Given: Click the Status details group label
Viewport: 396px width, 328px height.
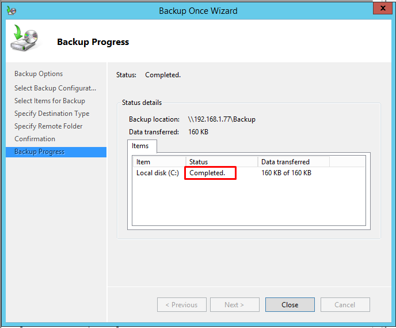Looking at the screenshot, I should point(142,103).
